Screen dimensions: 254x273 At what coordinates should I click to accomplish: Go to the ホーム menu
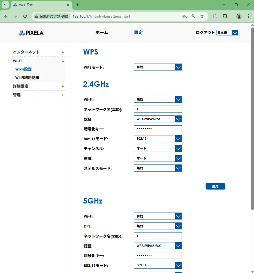(102, 33)
